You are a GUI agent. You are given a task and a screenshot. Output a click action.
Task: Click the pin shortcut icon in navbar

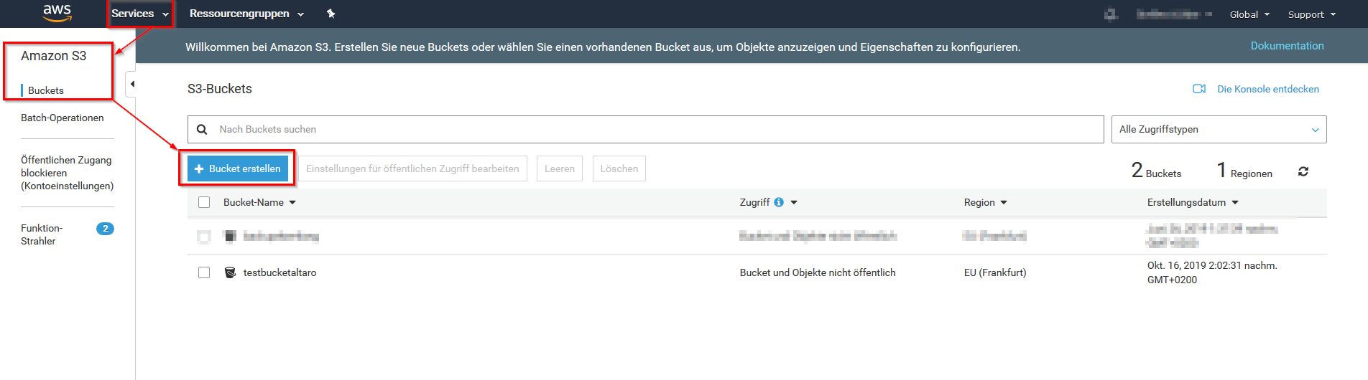pos(331,14)
